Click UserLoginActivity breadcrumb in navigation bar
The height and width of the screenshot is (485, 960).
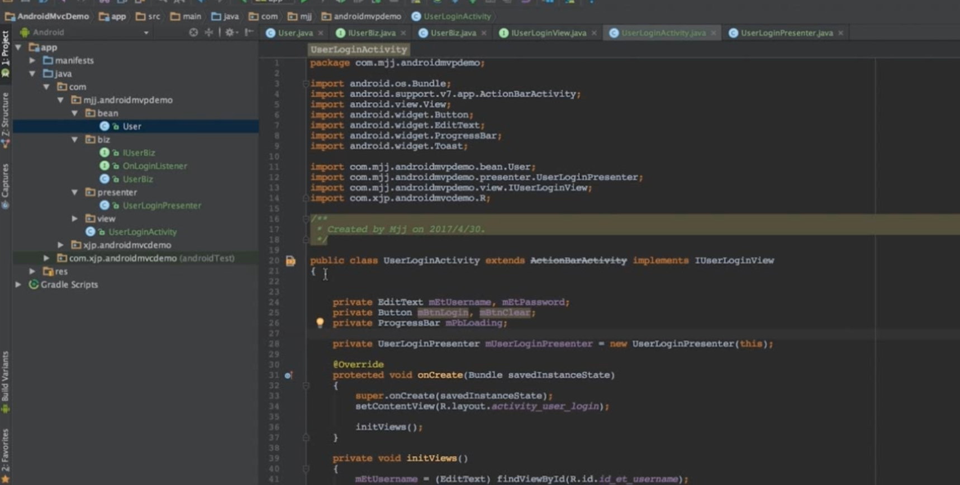coord(452,16)
